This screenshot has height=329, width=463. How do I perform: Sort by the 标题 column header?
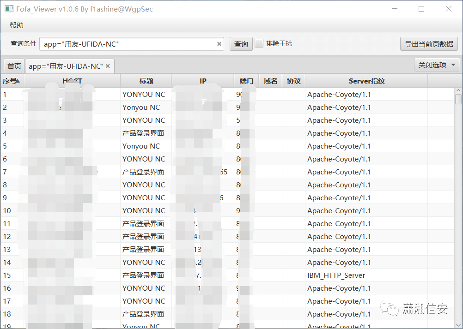pyautogui.click(x=146, y=81)
